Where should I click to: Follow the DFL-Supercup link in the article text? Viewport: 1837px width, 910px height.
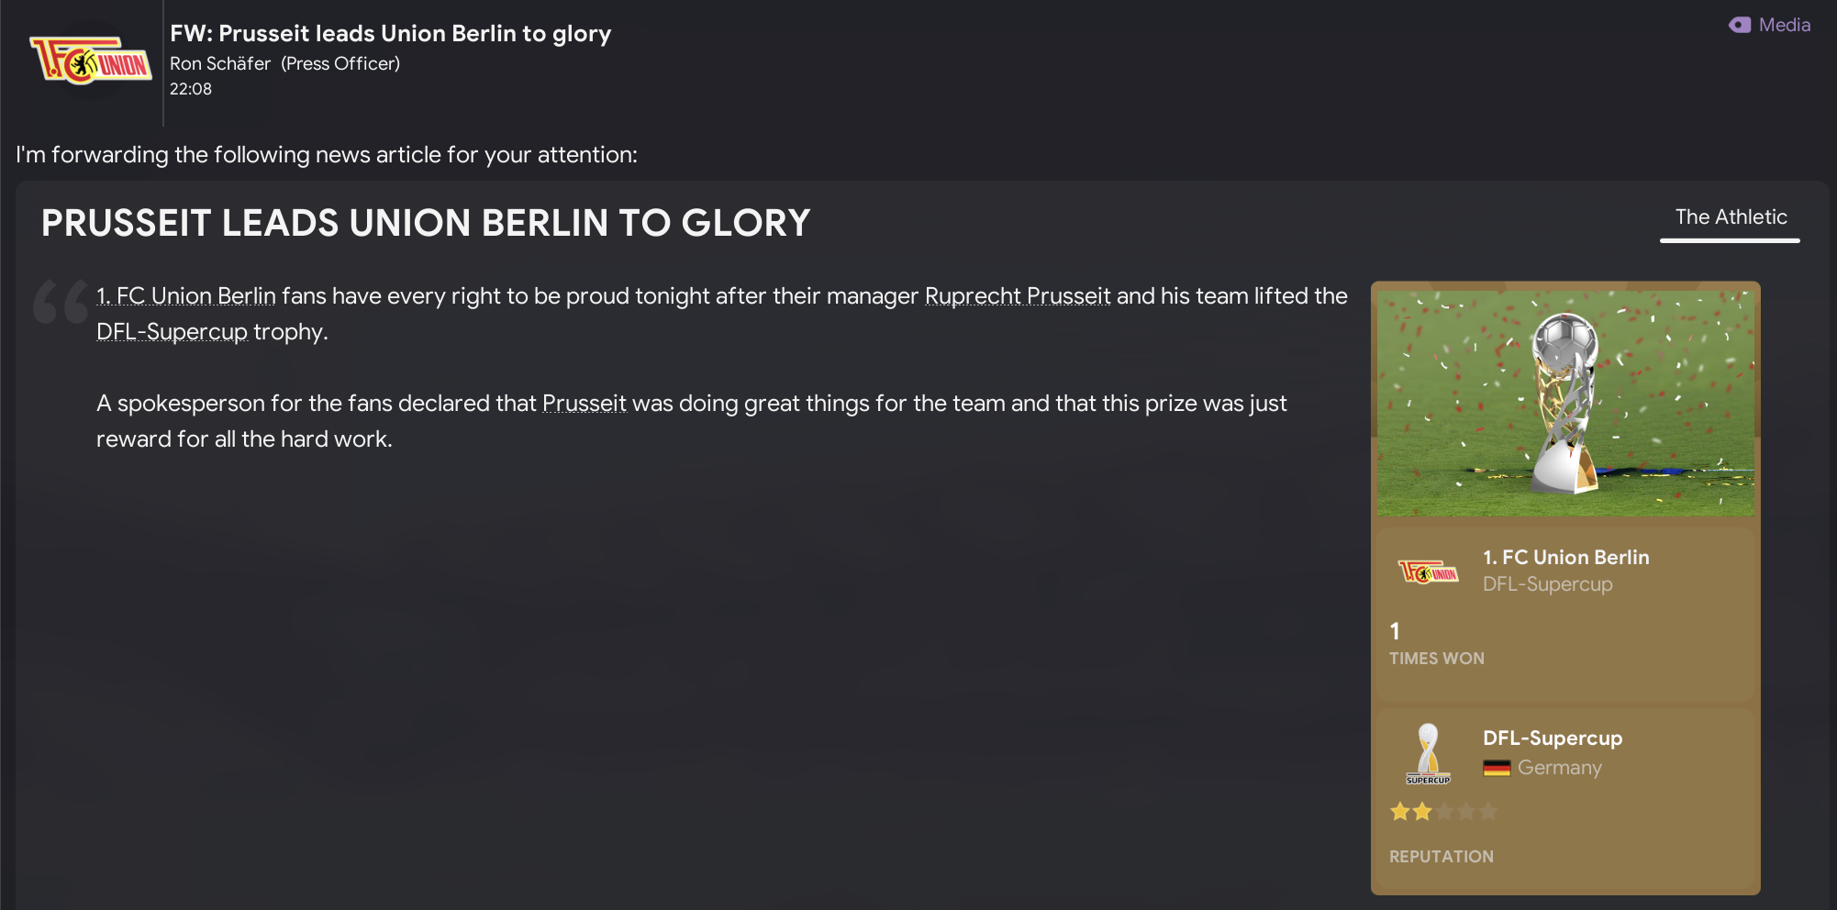pyautogui.click(x=172, y=332)
